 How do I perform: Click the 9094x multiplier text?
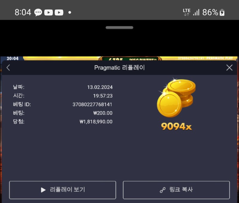point(176,126)
